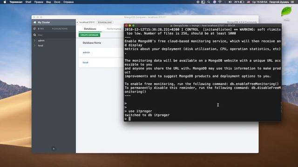Select My Cluster in the Compass sidebar
Image resolution: width=298 pixels, height=167 pixels.
click(44, 22)
